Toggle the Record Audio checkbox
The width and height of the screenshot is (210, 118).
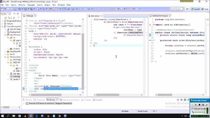pyautogui.click(x=193, y=108)
